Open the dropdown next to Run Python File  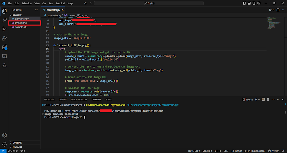(x=274, y=10)
